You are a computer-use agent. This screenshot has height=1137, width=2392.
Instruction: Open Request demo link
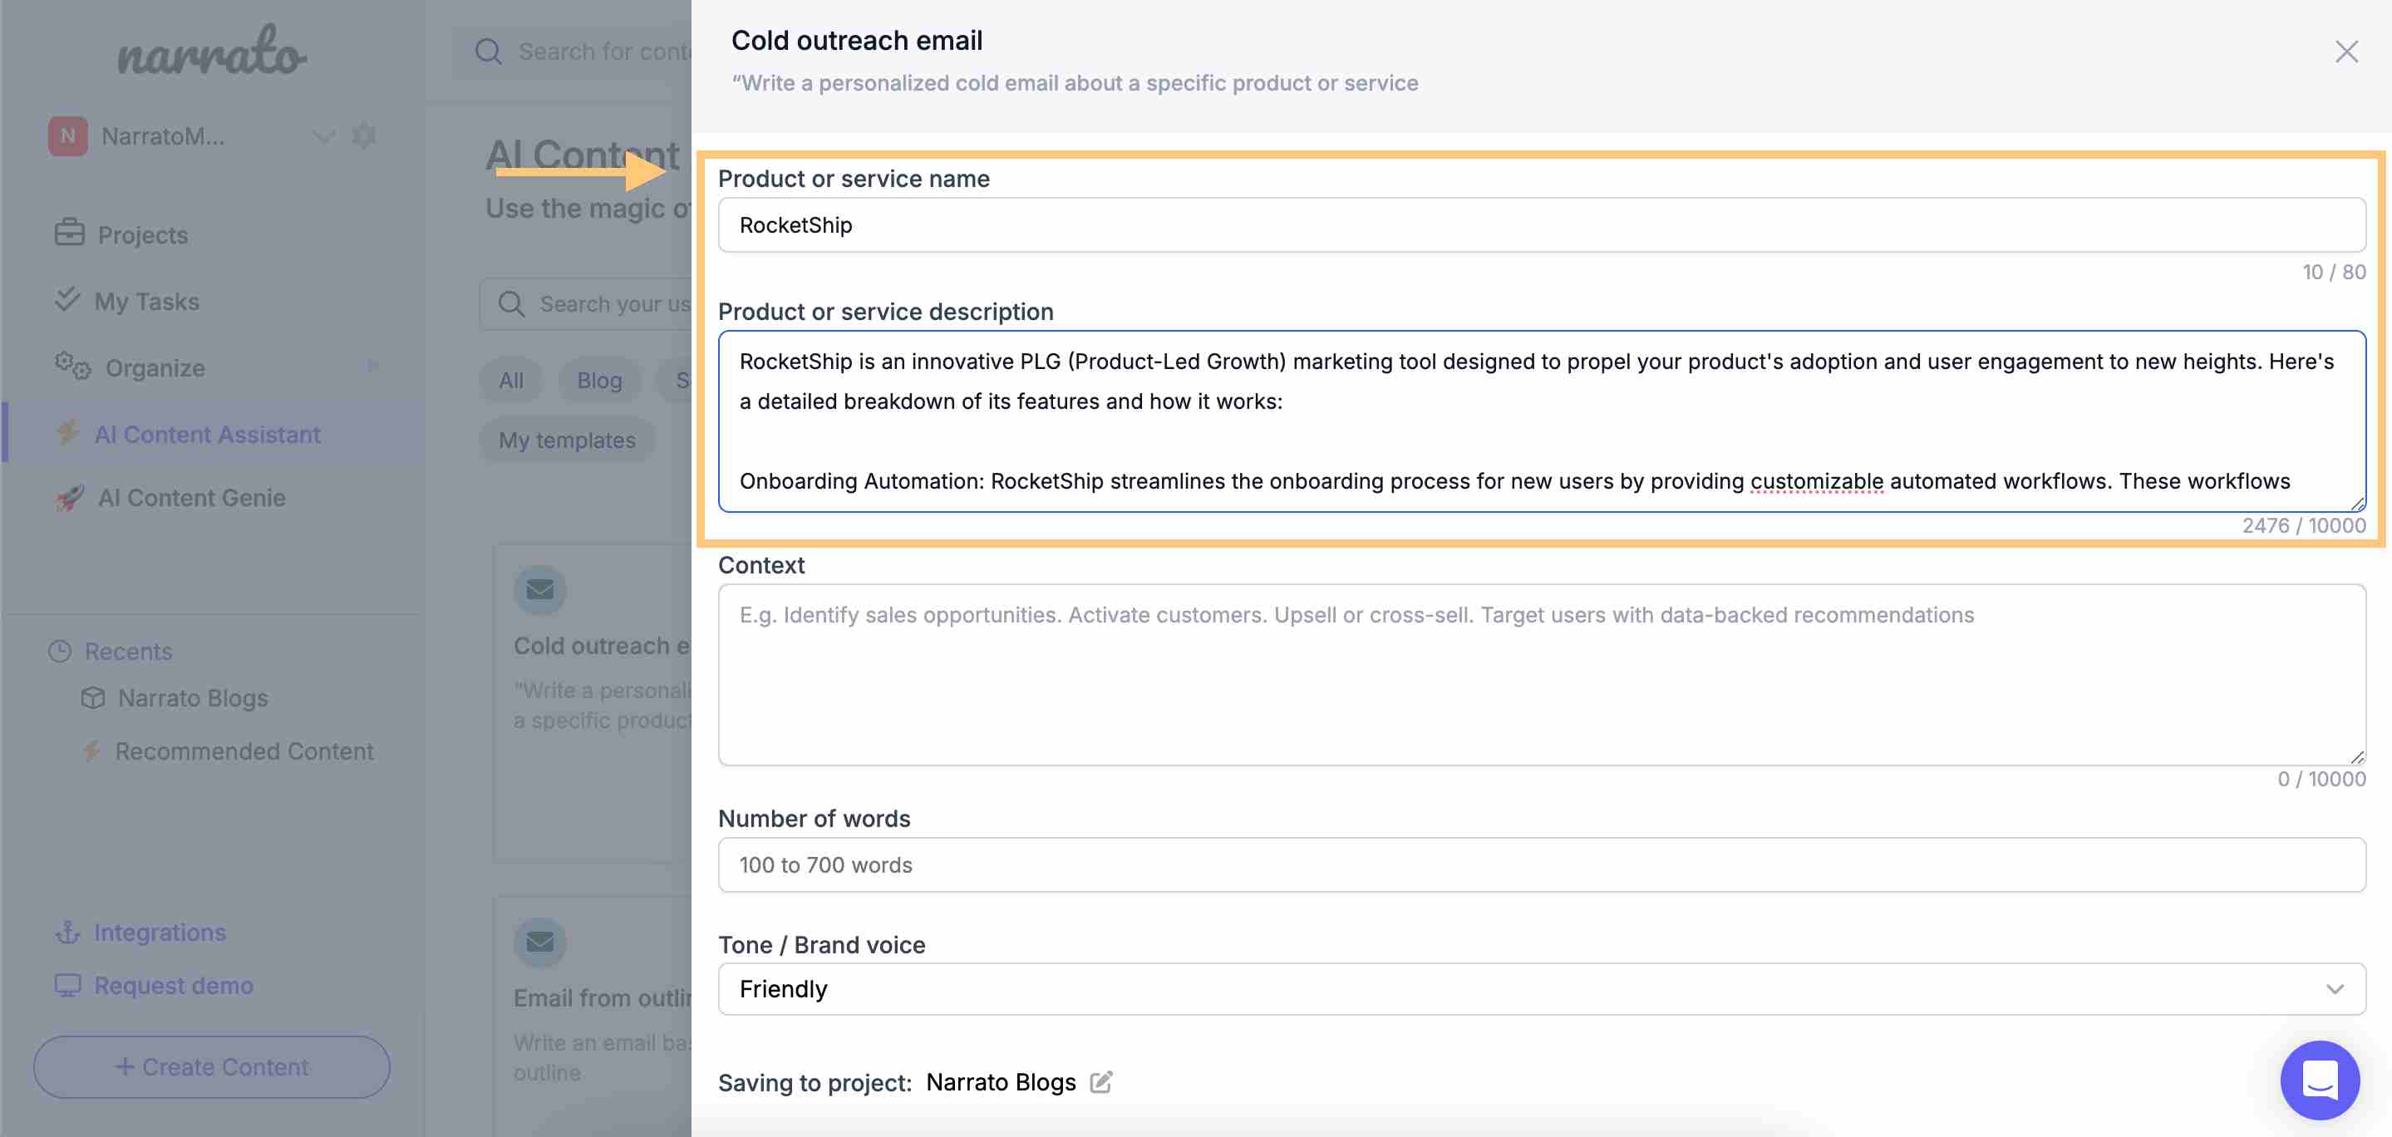click(x=174, y=985)
